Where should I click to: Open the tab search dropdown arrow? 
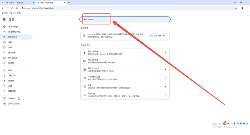click(x=2, y=2)
